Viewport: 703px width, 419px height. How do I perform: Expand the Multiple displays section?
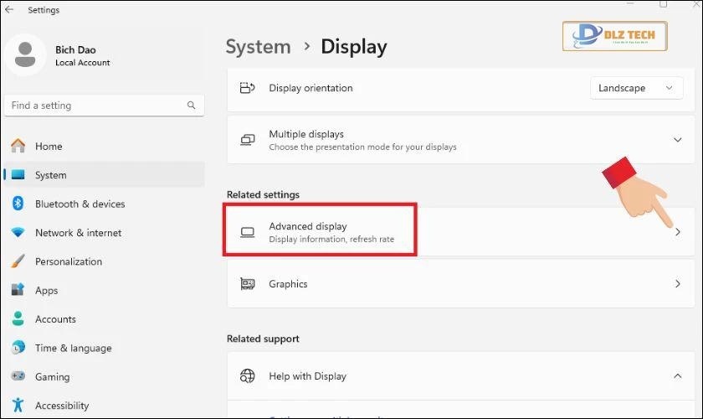pyautogui.click(x=677, y=140)
